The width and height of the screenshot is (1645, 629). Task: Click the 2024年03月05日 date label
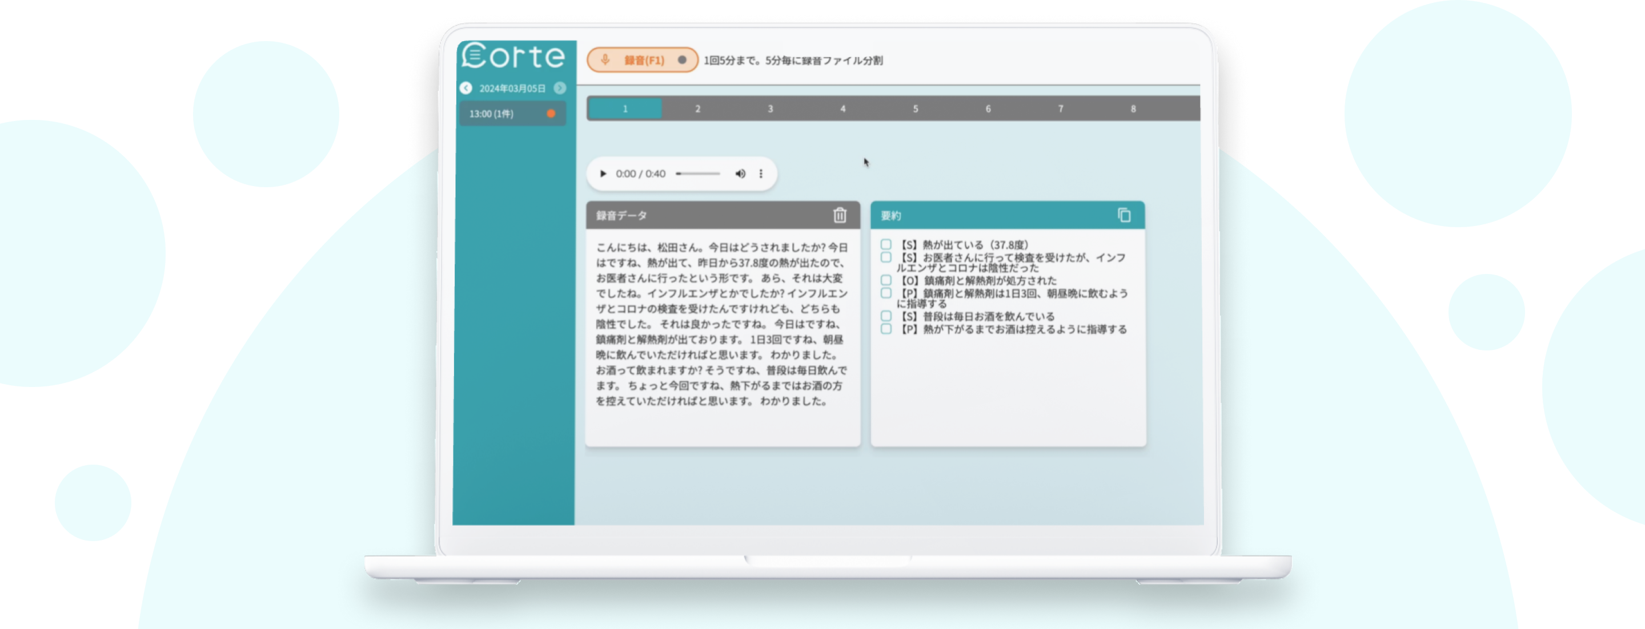click(x=512, y=88)
